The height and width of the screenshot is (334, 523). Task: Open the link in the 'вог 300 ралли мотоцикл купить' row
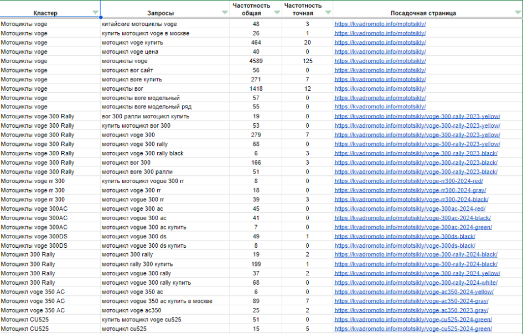click(417, 116)
